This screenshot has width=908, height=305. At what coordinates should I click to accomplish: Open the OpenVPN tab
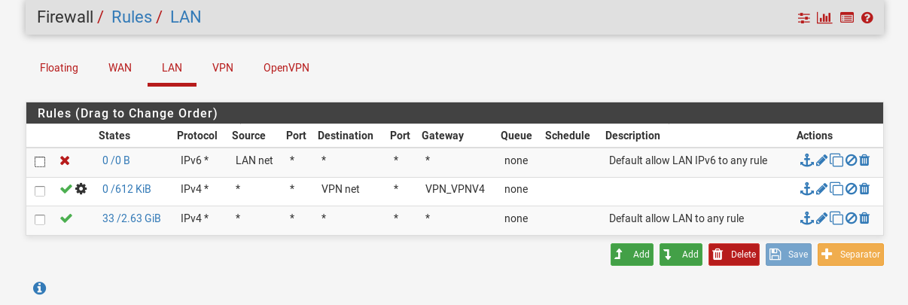tap(286, 68)
